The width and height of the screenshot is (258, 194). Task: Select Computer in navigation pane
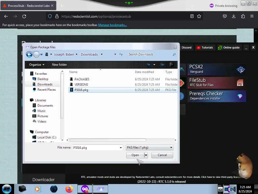click(42, 132)
